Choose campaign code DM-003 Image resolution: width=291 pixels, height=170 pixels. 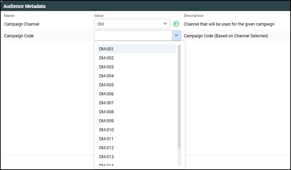[x=106, y=67]
